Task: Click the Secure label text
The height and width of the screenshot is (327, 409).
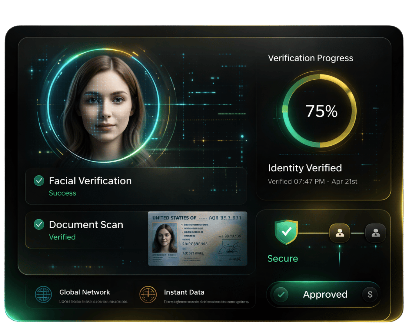Action: click(x=283, y=259)
